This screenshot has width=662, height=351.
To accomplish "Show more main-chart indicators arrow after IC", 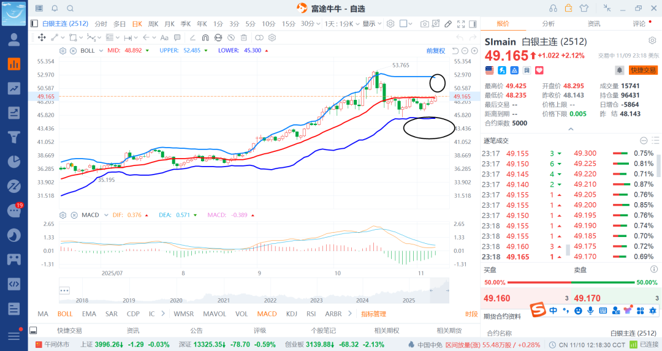I will [163, 314].
